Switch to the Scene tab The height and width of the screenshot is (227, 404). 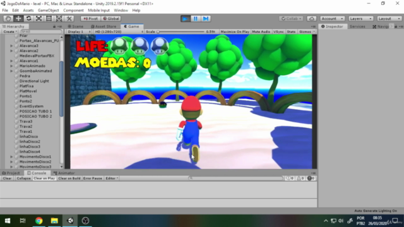pyautogui.click(x=75, y=26)
